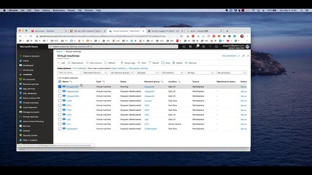Image resolution: width=312 pixels, height=175 pixels.
Task: Check the ChezamVV03 row checkbox
Action: 59,96
